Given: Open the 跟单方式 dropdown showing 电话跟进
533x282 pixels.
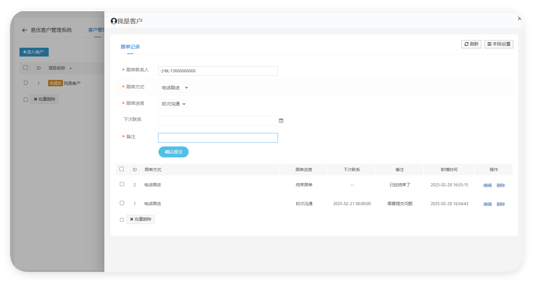Looking at the screenshot, I should click(x=174, y=88).
